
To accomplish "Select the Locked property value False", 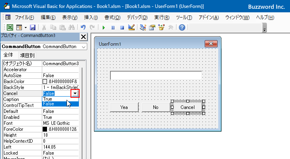I will (61, 153).
